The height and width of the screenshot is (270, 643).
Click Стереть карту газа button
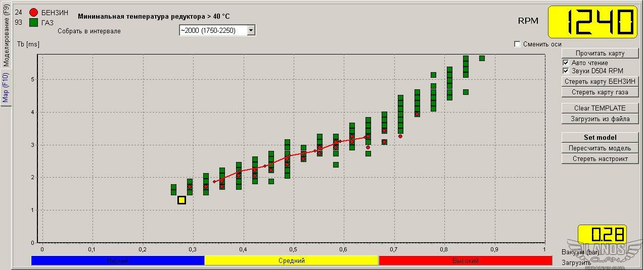[x=600, y=92]
